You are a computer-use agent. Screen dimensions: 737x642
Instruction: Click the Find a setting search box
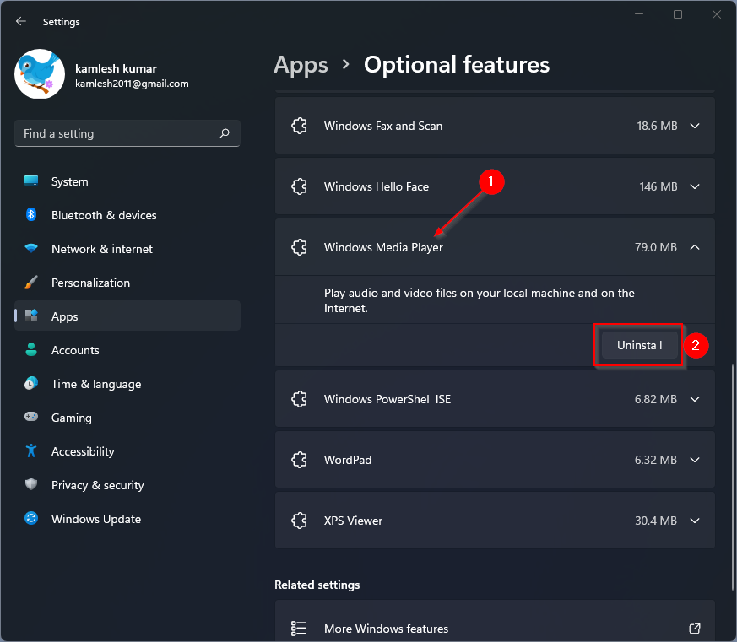click(118, 133)
